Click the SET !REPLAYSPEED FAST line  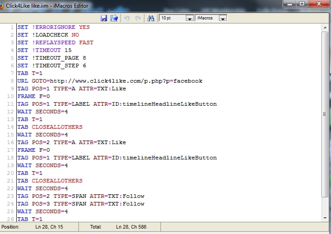point(55,42)
